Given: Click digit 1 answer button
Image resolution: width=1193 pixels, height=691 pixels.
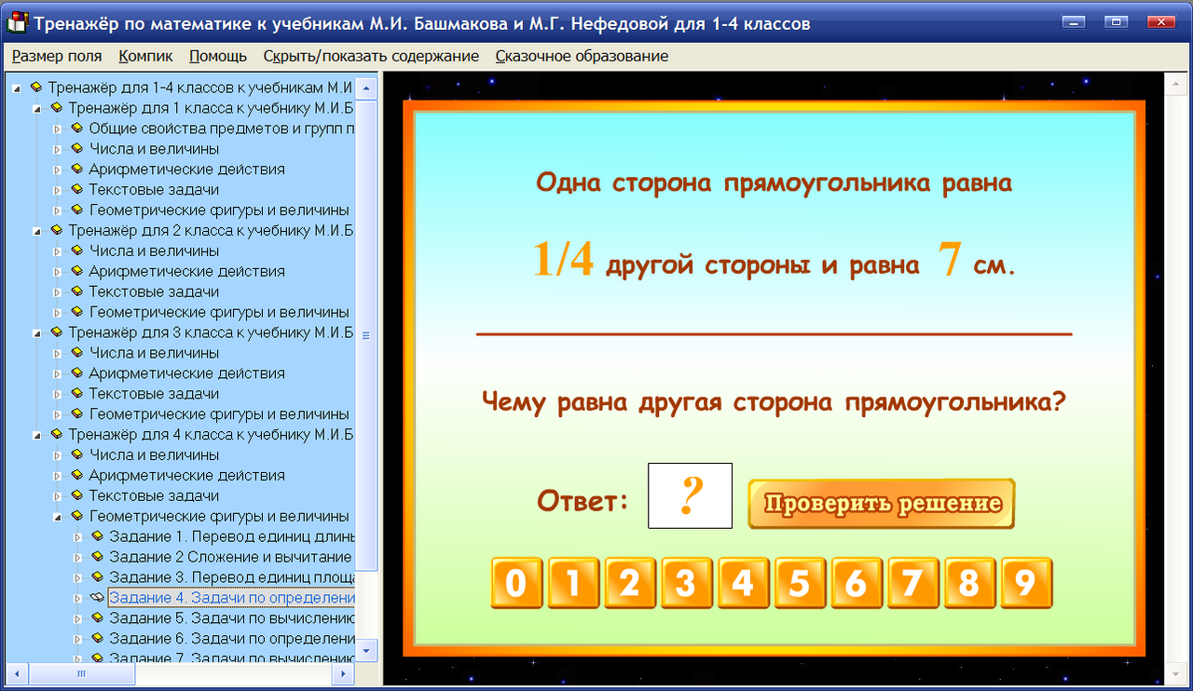Looking at the screenshot, I should click(572, 583).
